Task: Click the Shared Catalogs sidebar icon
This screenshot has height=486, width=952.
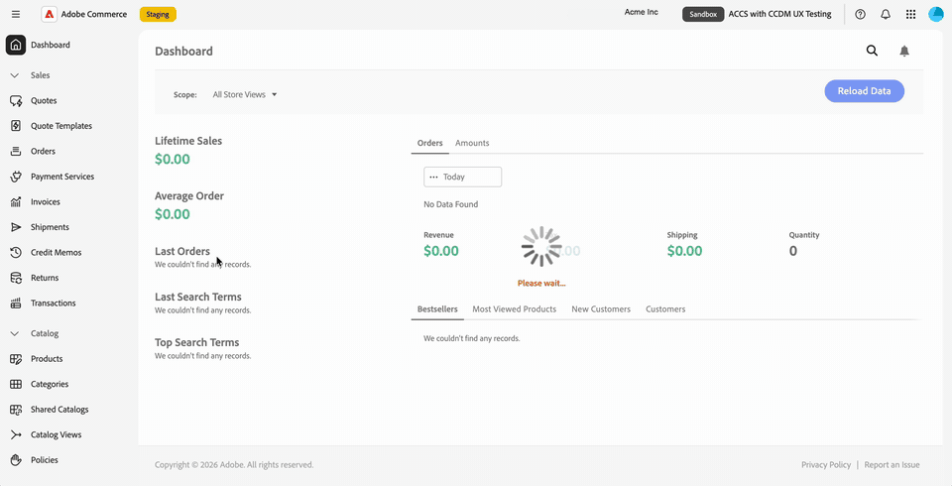Action: 16,410
